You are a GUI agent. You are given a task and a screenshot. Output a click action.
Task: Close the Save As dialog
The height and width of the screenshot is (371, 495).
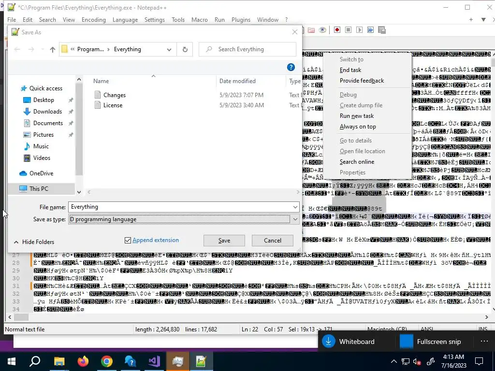294,32
